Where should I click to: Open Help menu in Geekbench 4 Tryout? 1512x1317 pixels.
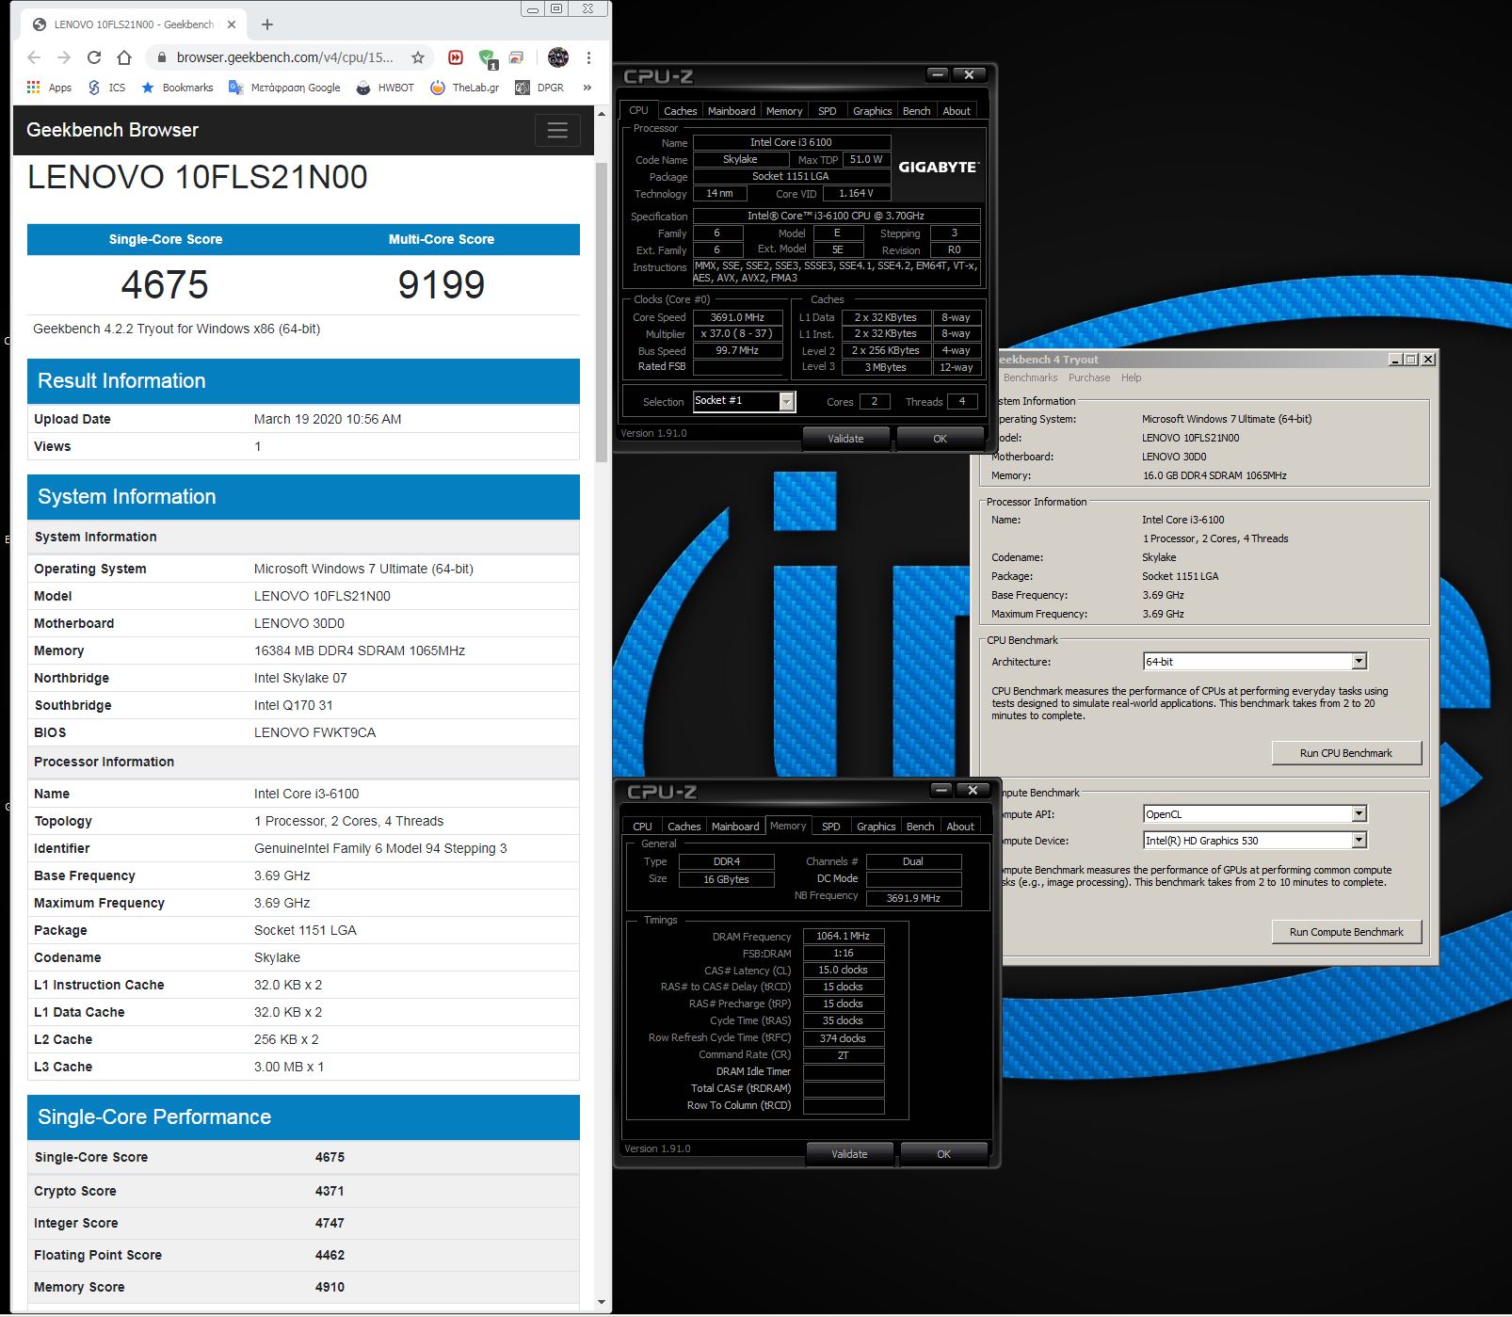tap(1131, 377)
